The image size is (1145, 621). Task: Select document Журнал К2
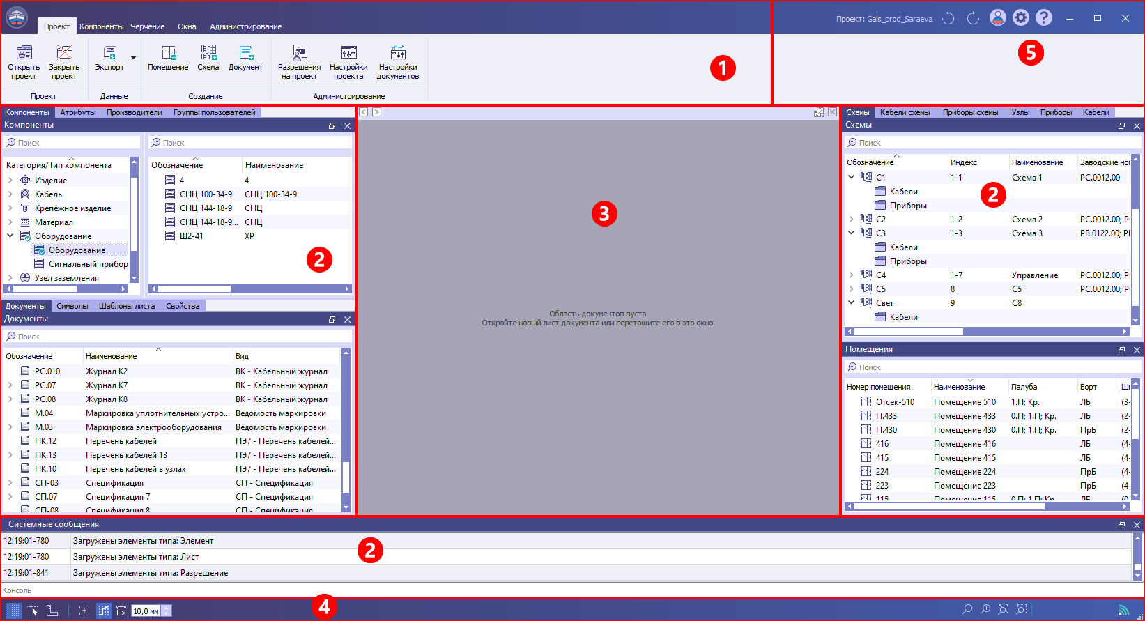pyautogui.click(x=107, y=371)
